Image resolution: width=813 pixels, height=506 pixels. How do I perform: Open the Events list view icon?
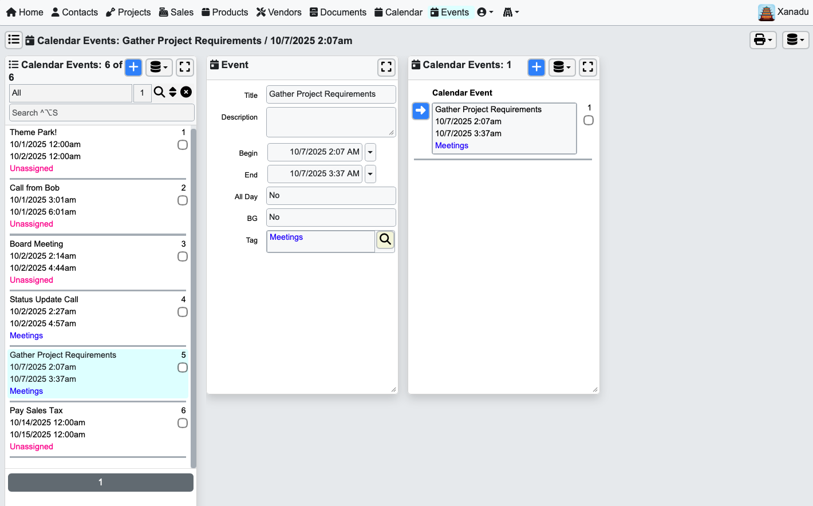point(14,39)
